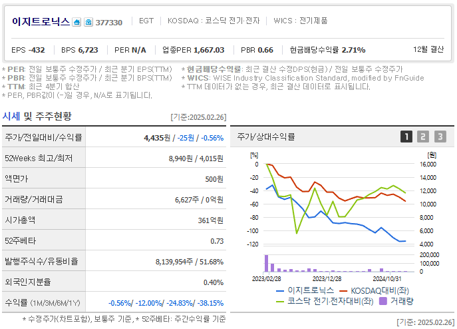Click the purple 거래량 legend entry
Image resolution: width=457 pixels, height=329 pixels.
pyautogui.click(x=396, y=301)
